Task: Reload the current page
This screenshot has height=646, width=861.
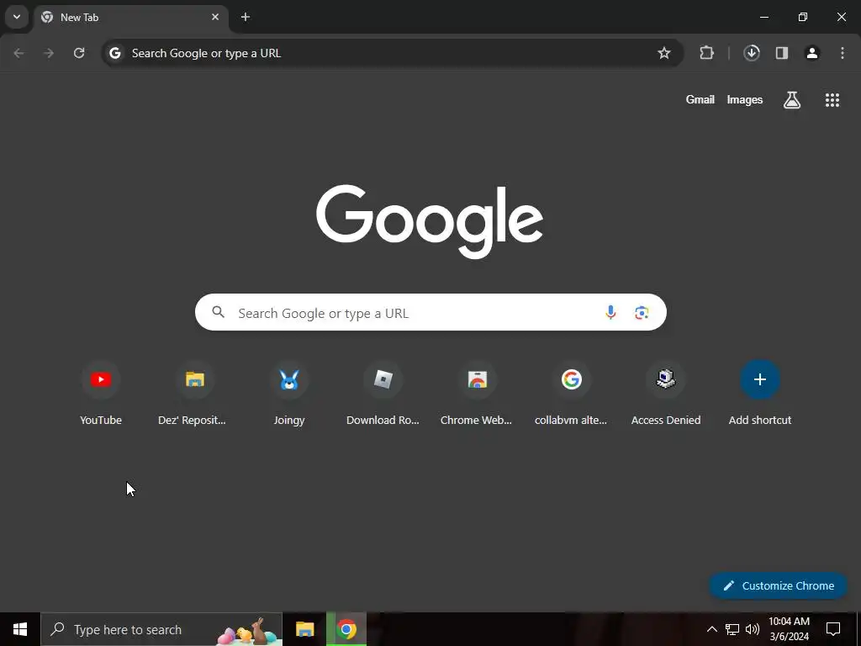Action: [x=79, y=53]
